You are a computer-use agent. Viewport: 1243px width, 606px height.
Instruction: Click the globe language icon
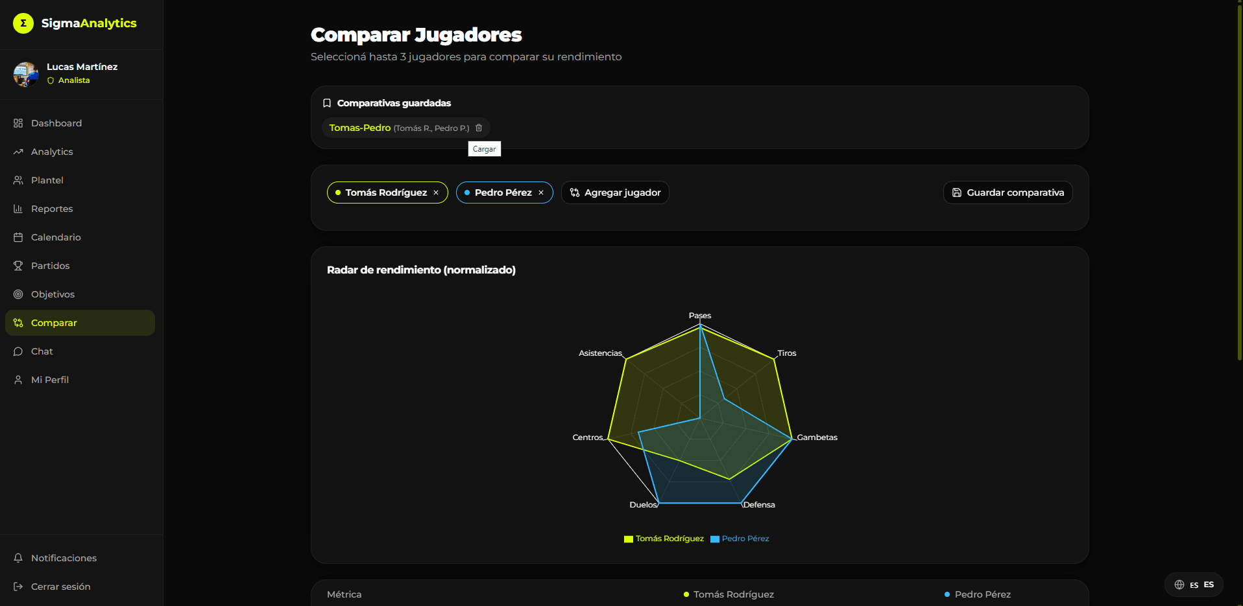(1179, 585)
